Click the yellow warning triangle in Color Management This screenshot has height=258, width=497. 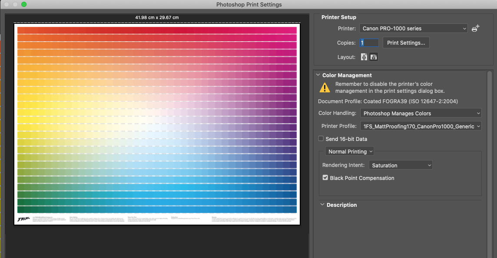point(324,87)
